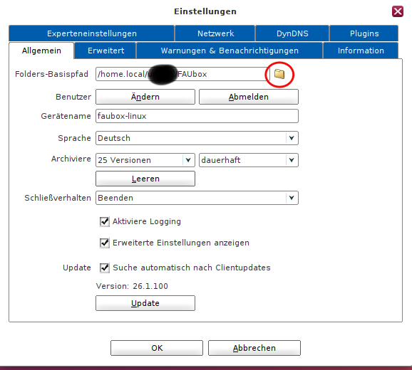
Task: Toggle Suche automatisch nach Clientupdates
Action: tap(105, 268)
